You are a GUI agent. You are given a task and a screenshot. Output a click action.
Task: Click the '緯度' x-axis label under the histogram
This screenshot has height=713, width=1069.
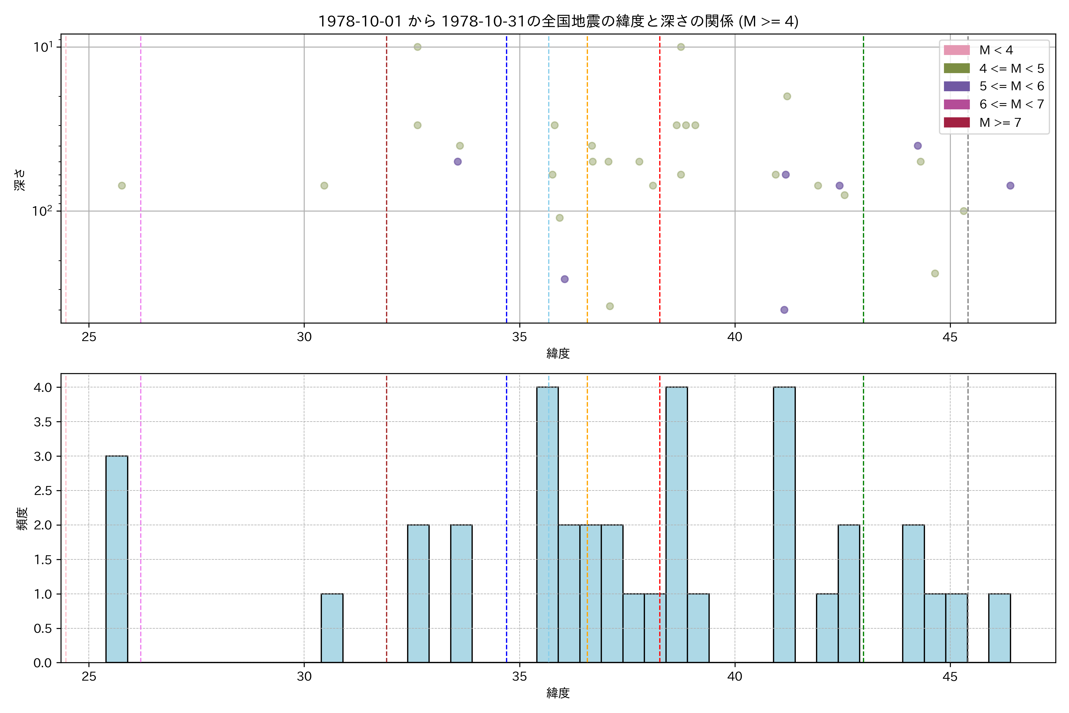point(558,693)
